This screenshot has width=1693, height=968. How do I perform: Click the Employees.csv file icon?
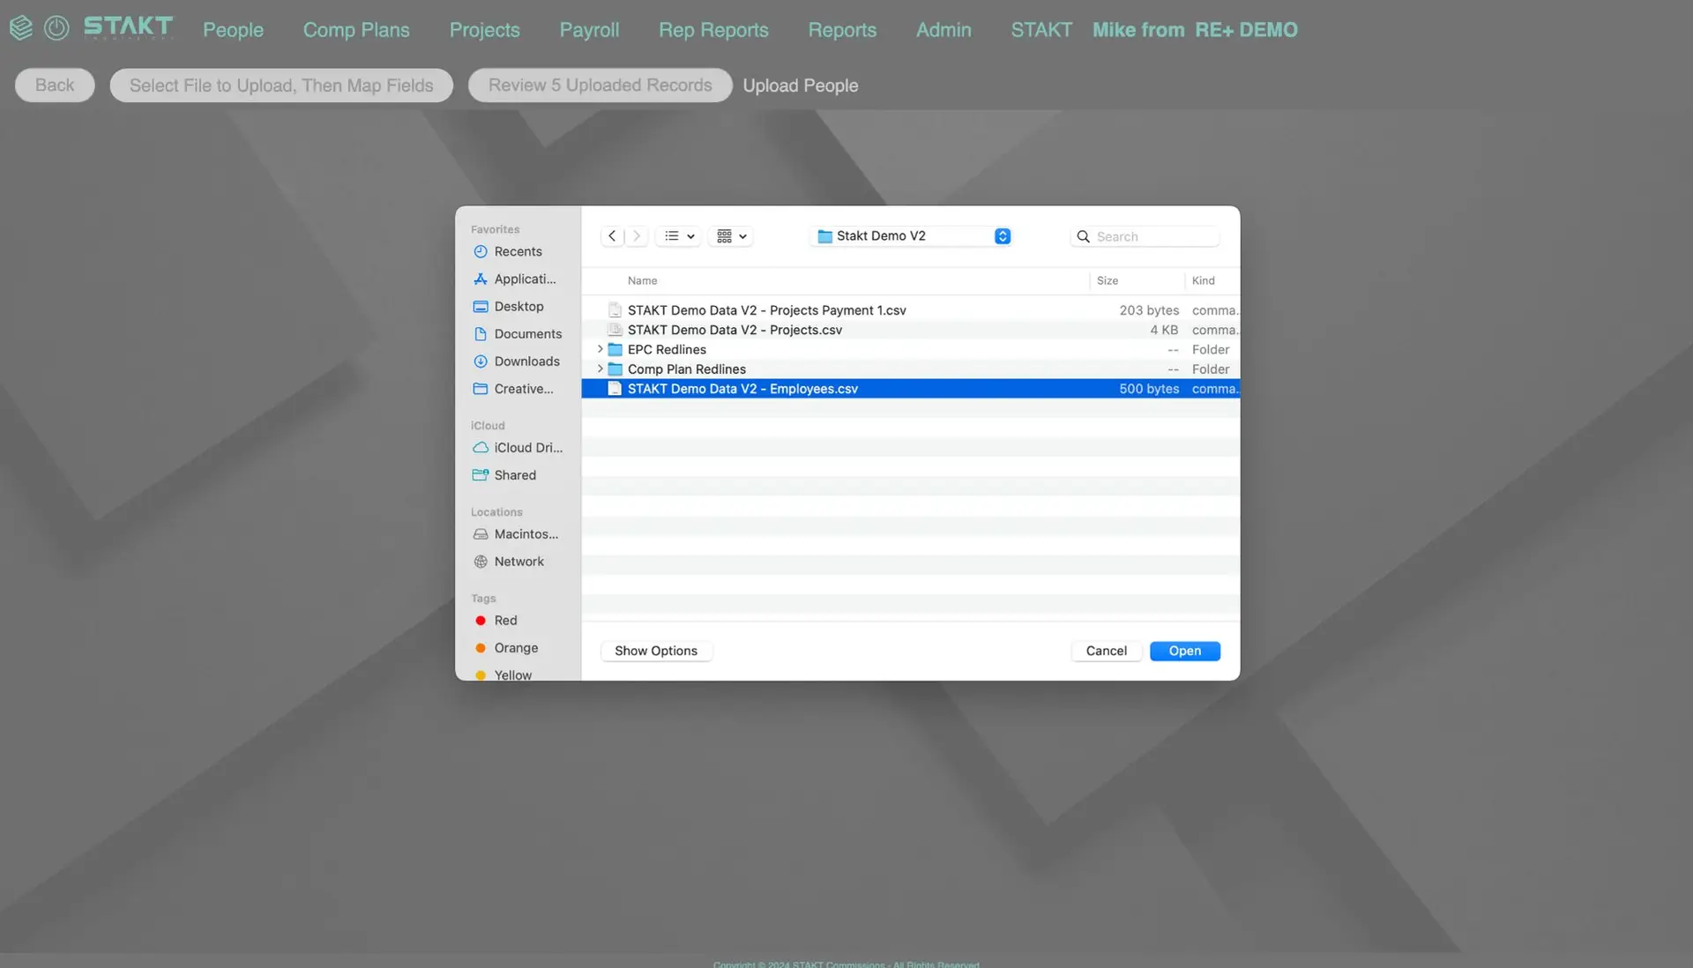click(x=615, y=389)
